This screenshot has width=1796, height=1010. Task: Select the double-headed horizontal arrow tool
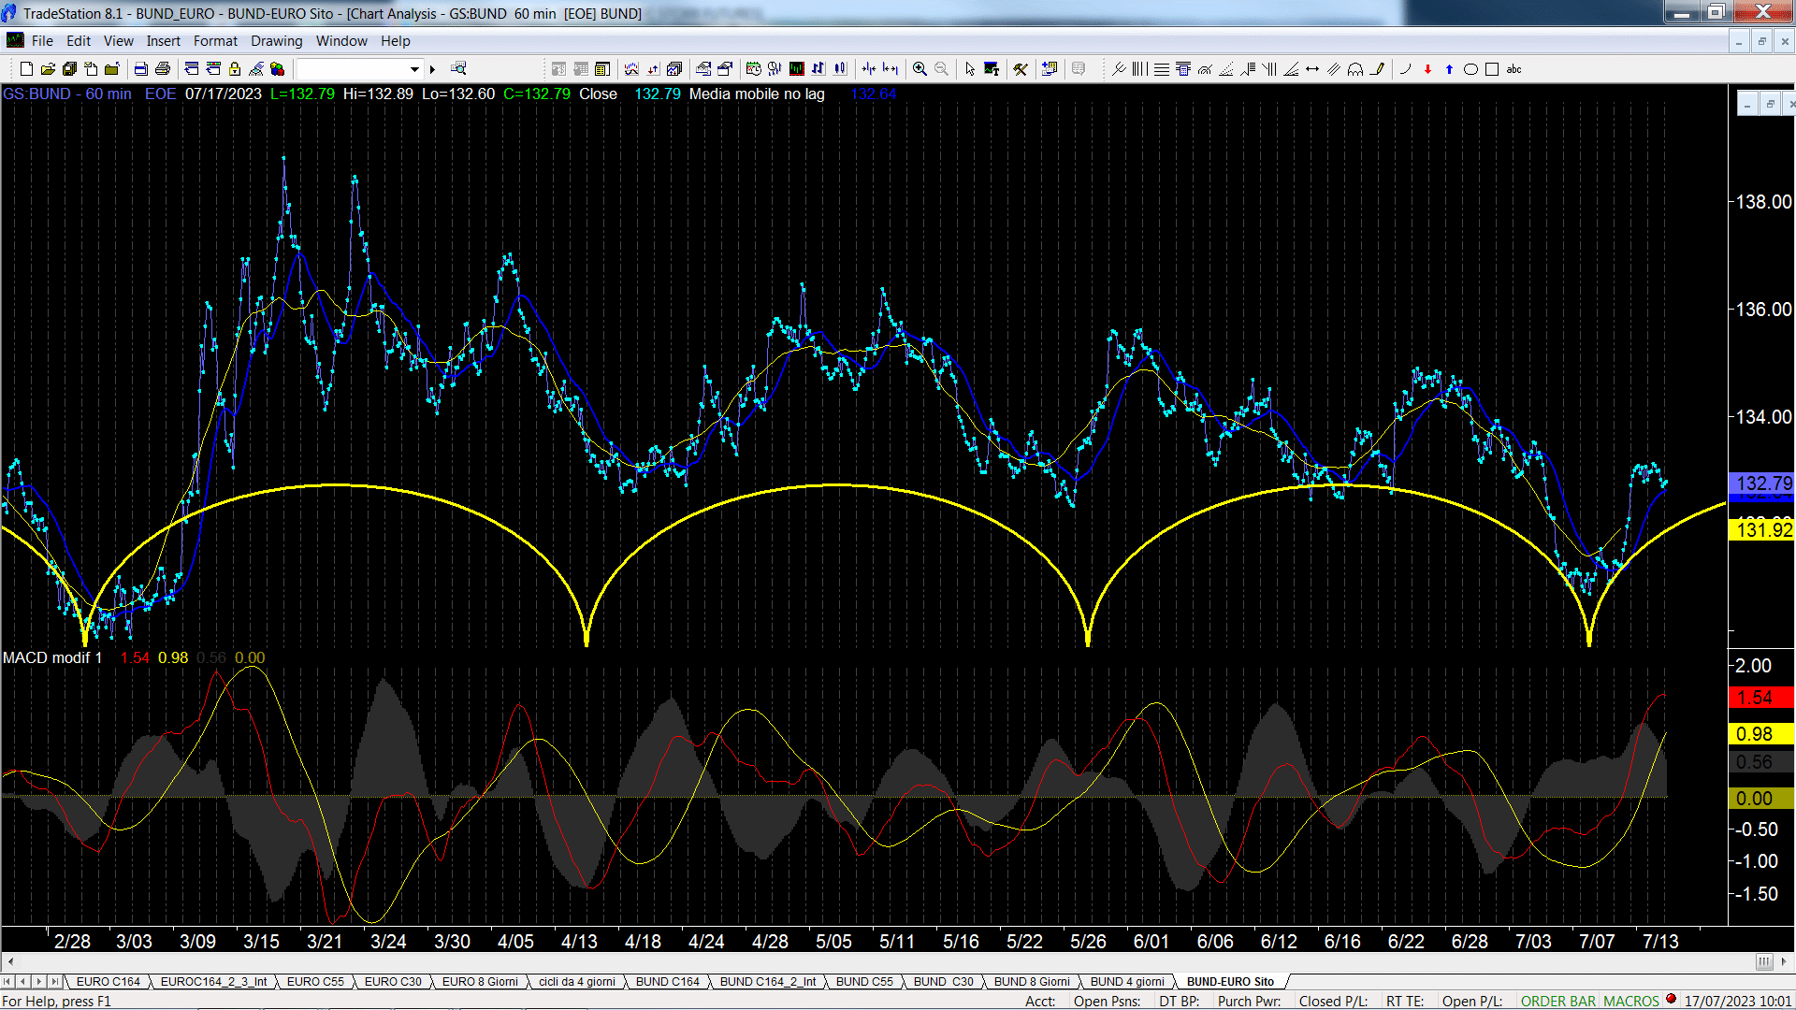pos(1312,68)
